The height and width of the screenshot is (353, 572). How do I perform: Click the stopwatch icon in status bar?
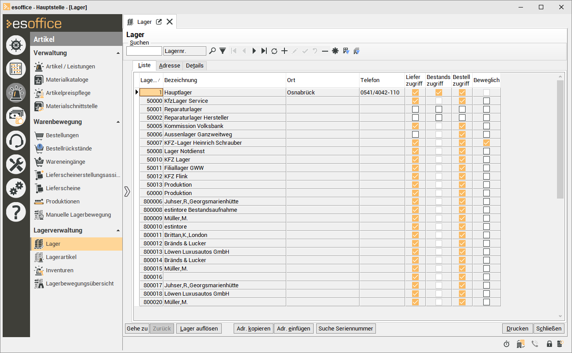(507, 344)
